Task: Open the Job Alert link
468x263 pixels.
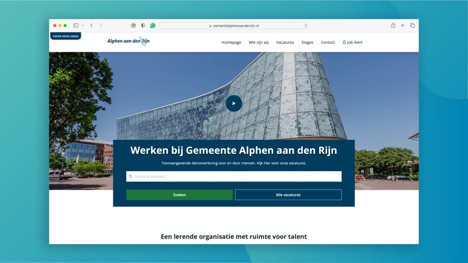Action: (x=353, y=42)
